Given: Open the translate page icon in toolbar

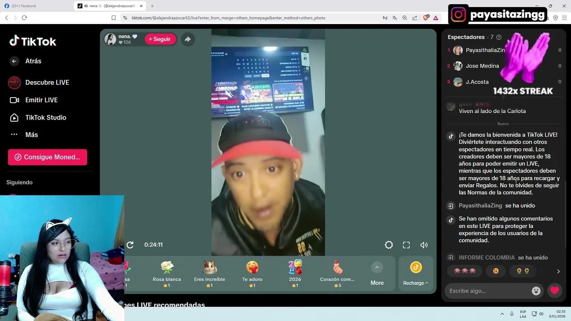Looking at the screenshot, I should (x=395, y=18).
